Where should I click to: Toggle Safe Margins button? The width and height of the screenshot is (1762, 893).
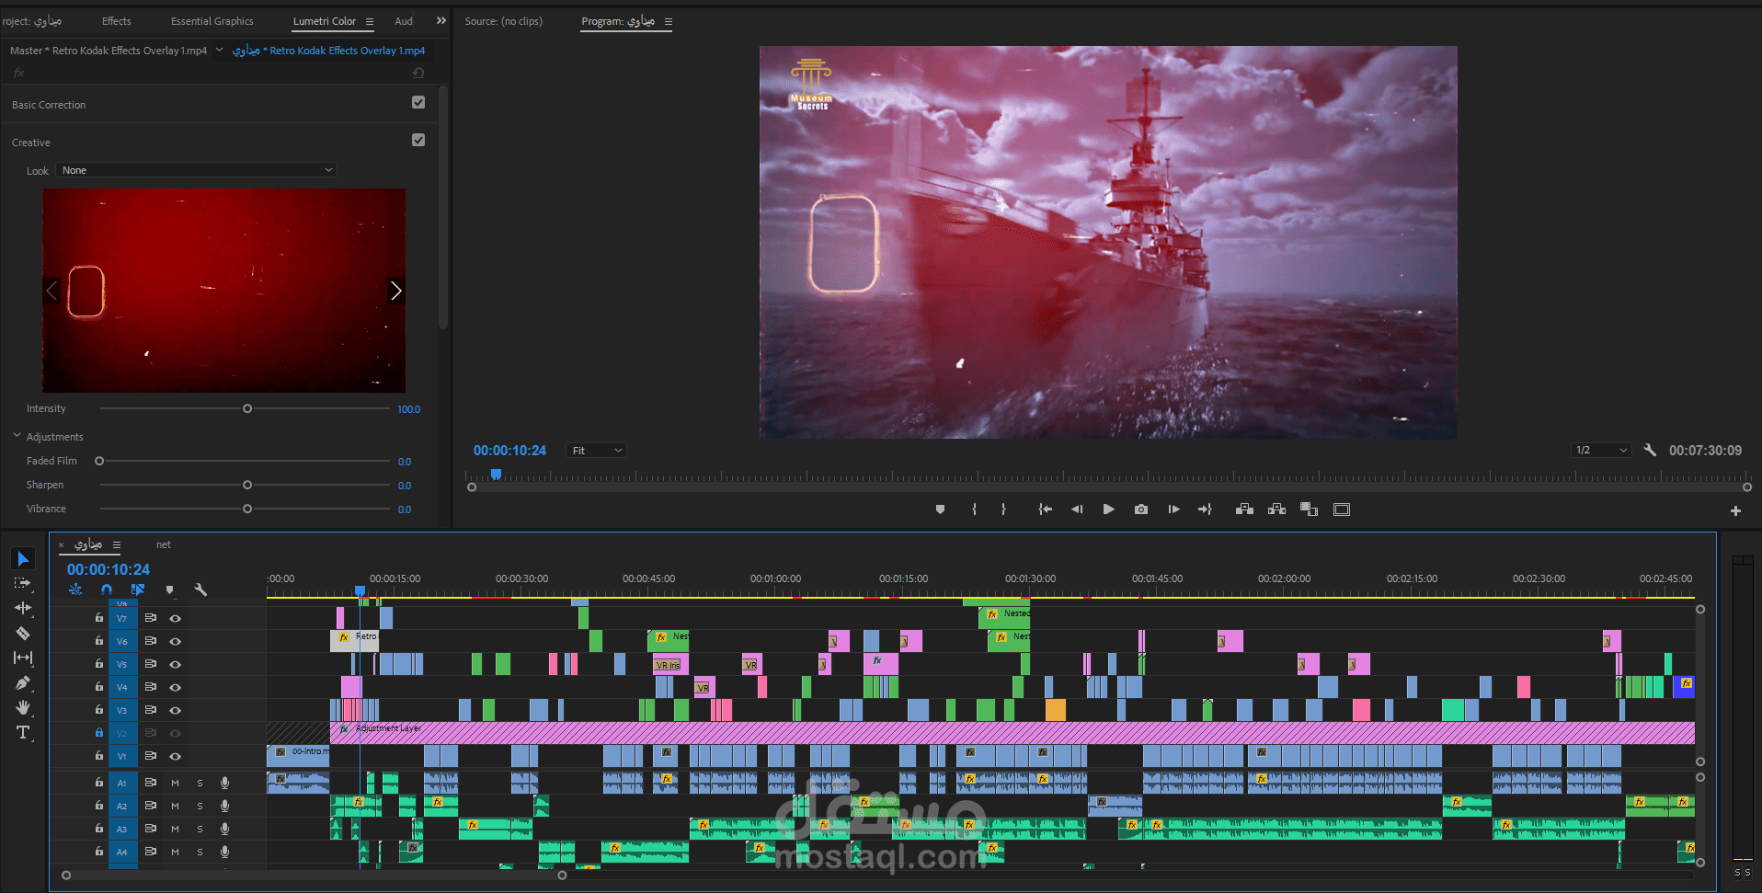(x=1342, y=509)
